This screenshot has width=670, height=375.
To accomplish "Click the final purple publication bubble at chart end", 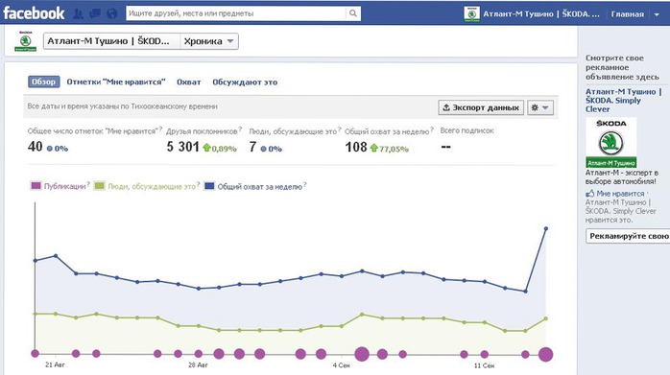I will pos(545,354).
